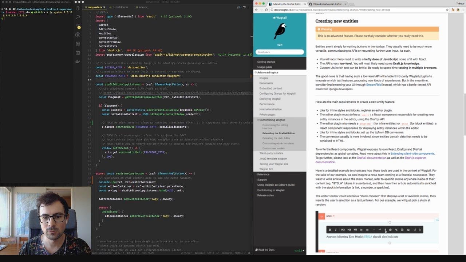Select the Extending the Draftail Editor browser tab

point(287,4)
